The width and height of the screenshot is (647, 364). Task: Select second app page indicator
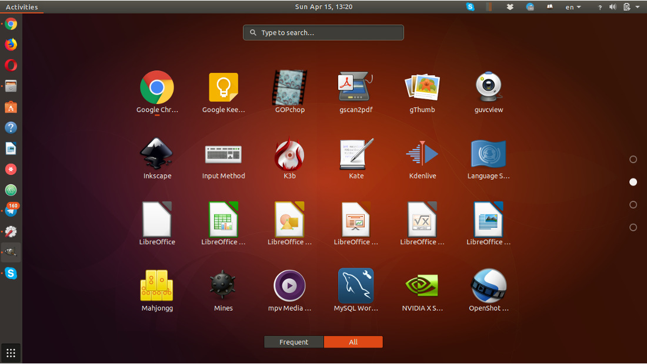tap(633, 182)
